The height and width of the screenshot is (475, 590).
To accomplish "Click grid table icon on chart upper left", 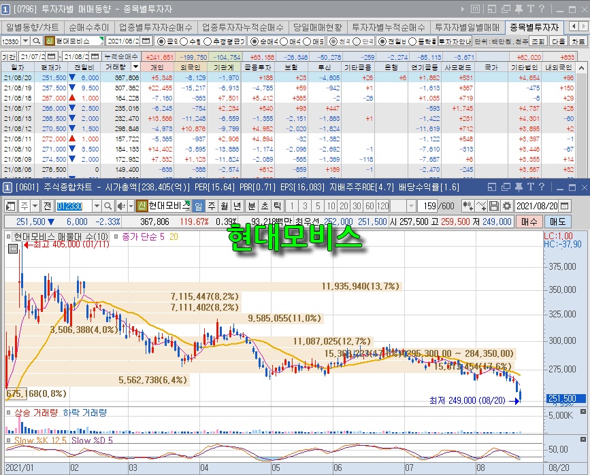I will [13, 249].
